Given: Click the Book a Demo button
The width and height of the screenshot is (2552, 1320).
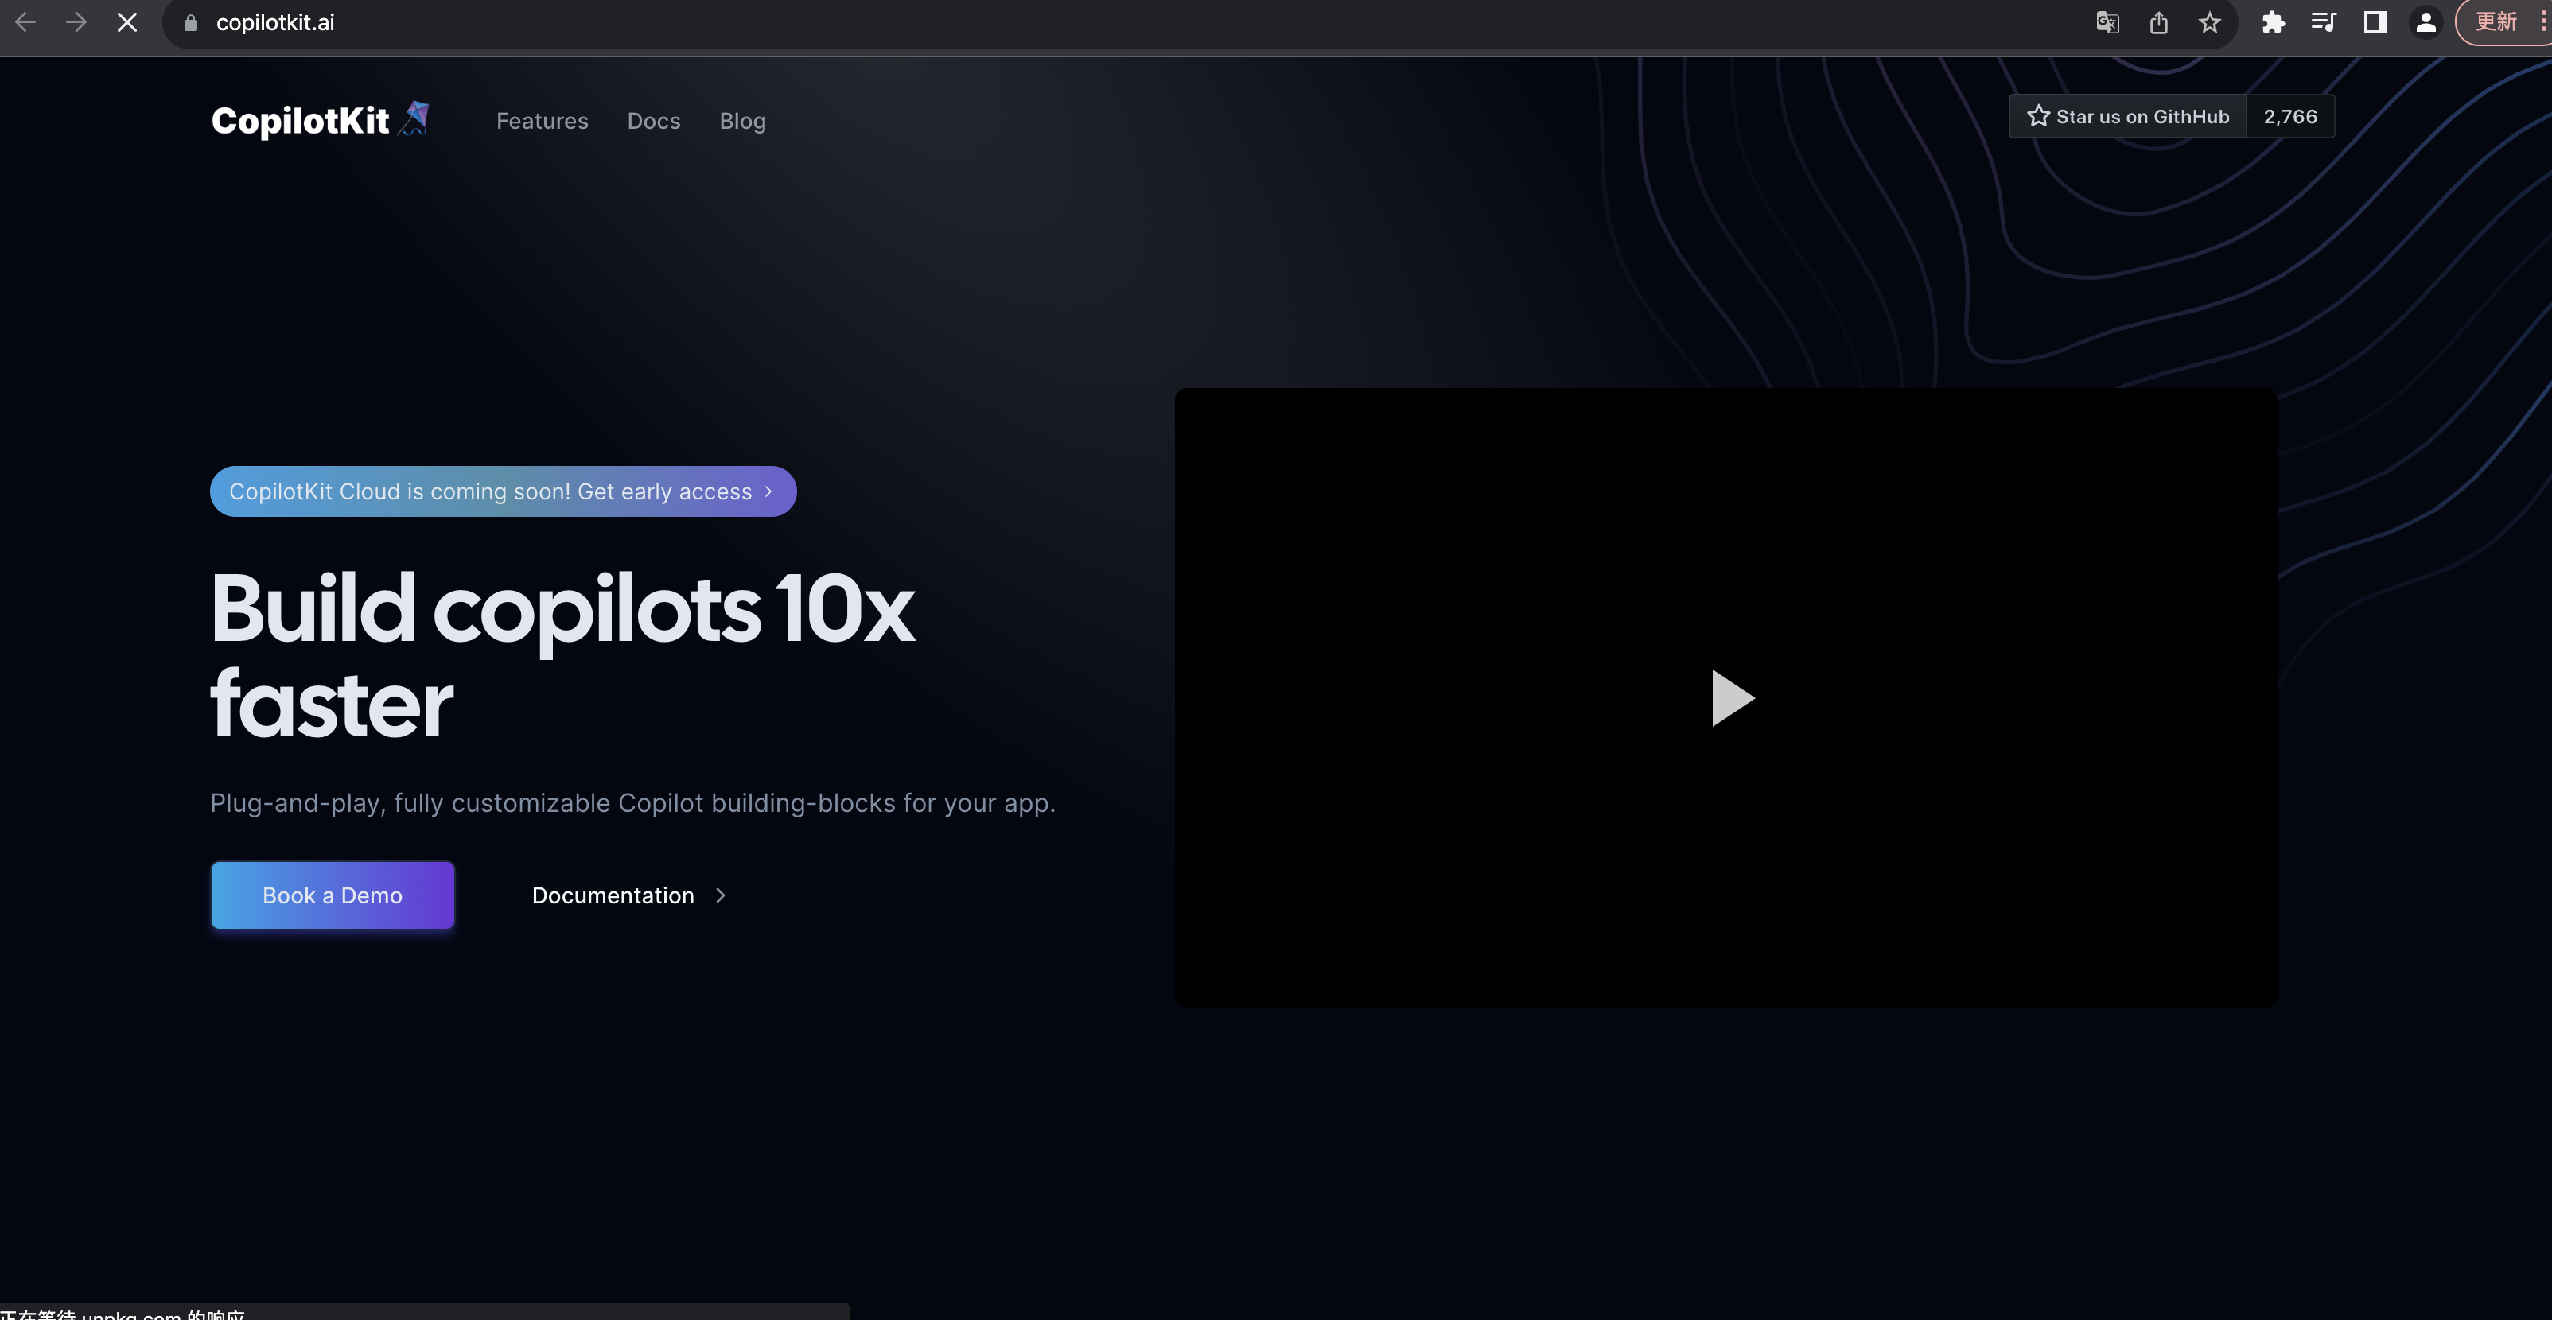Looking at the screenshot, I should pyautogui.click(x=332, y=895).
